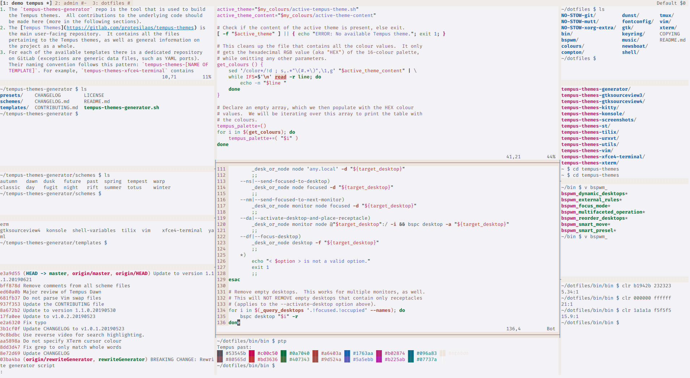Click the 'NO-STOW-git/' directory in dotfiles
690x378 pixels.
click(579, 16)
